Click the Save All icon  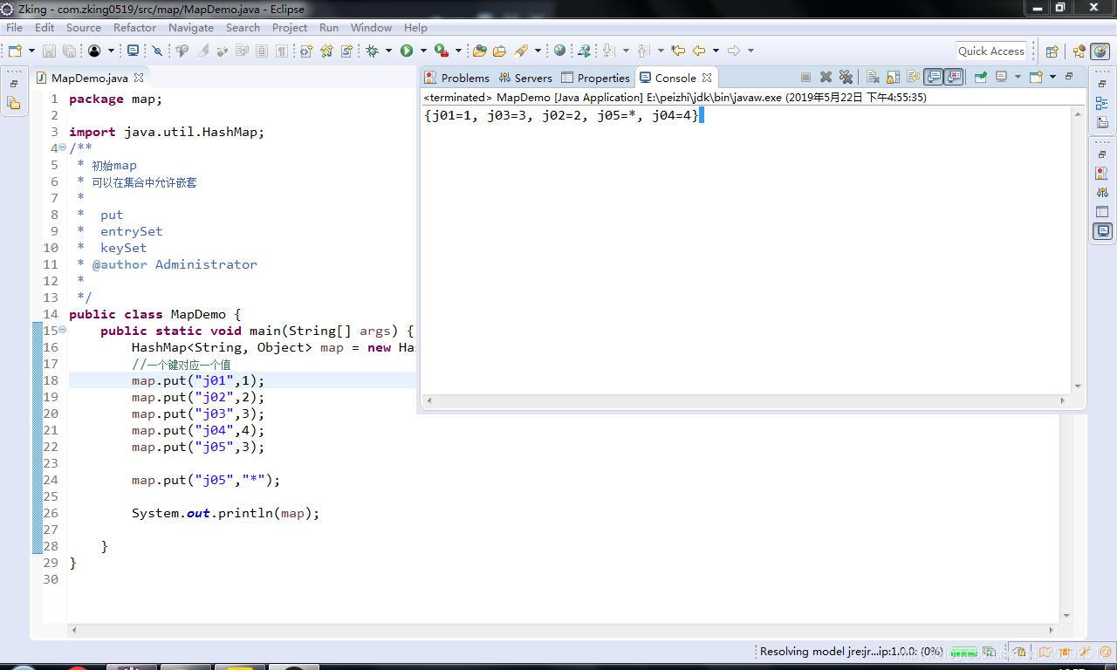[x=69, y=51]
